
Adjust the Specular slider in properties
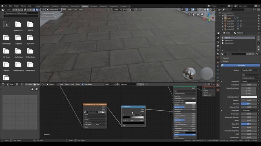coord(249,104)
